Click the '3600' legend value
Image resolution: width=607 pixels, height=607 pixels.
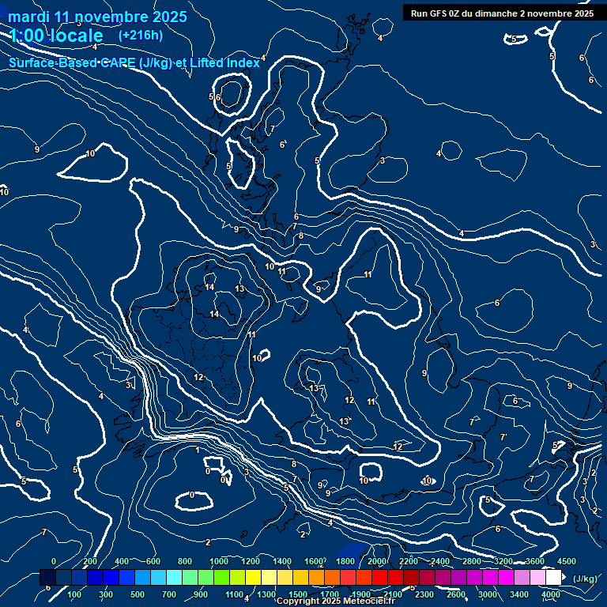coord(535,561)
